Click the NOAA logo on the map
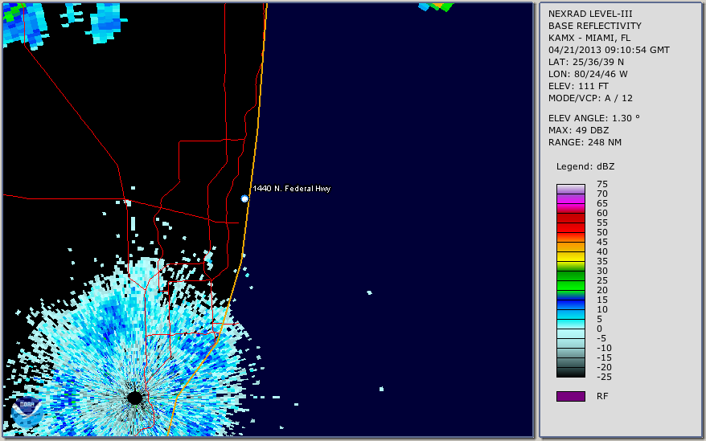 click(27, 413)
